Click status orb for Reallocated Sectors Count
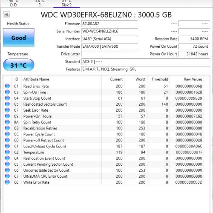Image resolution: width=213 pixels, height=213 pixels. click(7, 104)
